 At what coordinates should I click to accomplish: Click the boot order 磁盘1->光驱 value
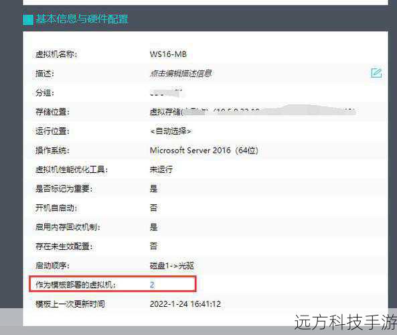click(171, 265)
